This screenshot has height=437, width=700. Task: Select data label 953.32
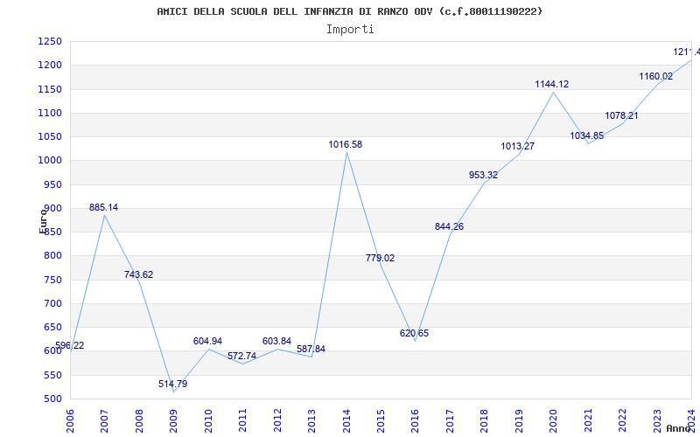(484, 176)
